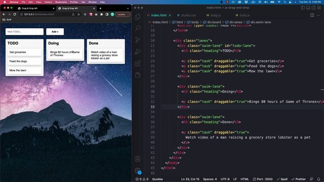Toggle Live Server Port : 5500
Screen dimensions: 324x182
pos(263,179)
